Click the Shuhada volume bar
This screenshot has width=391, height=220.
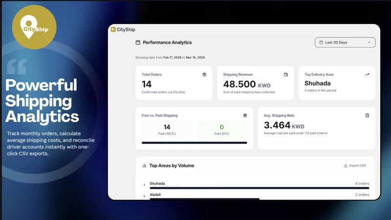tap(260, 188)
